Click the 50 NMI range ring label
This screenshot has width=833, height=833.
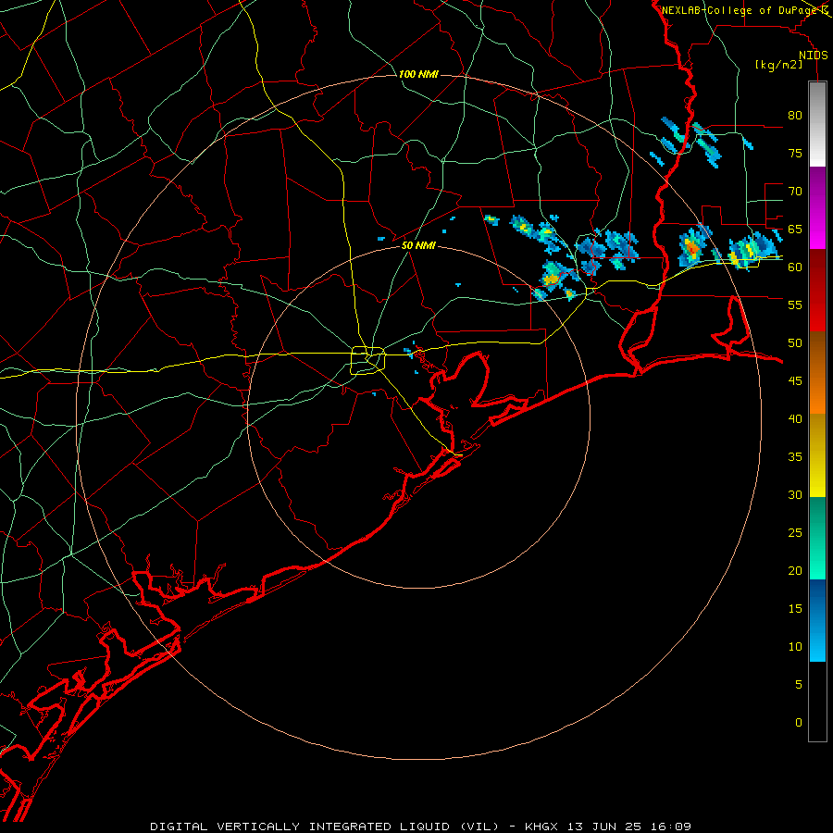coord(418,245)
